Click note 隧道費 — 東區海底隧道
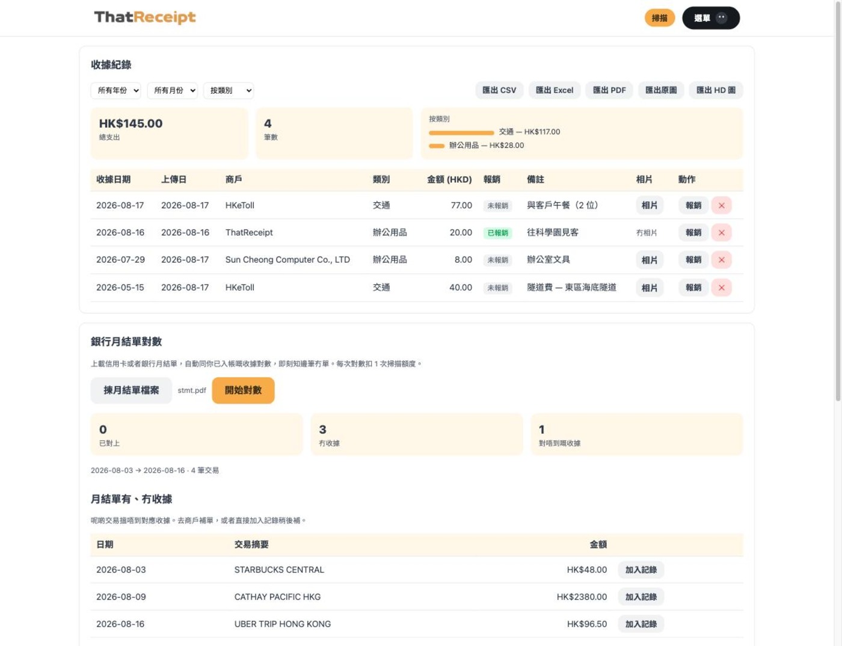 click(571, 288)
